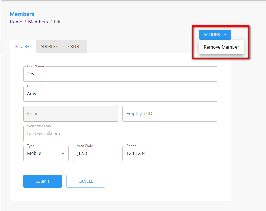Focus the First Name input field

(x=120, y=74)
